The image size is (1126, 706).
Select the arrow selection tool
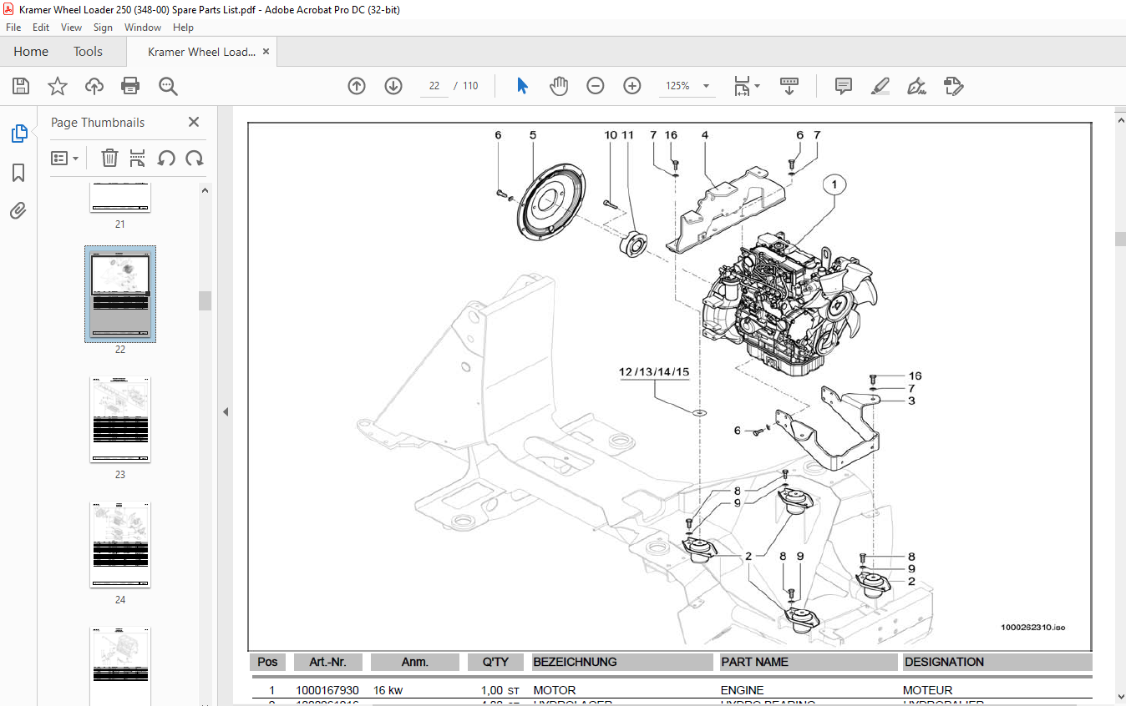[522, 86]
